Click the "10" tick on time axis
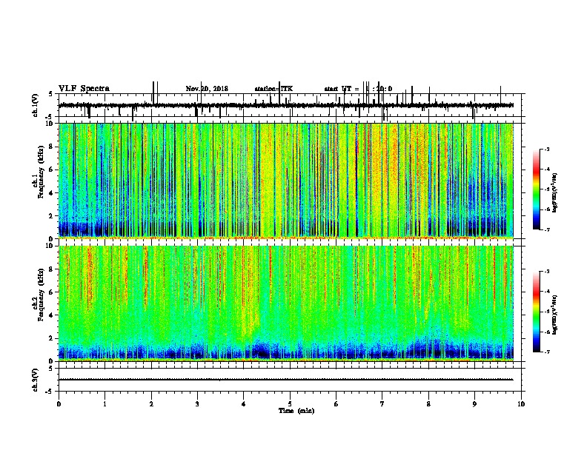This screenshot has width=587, height=453. click(x=521, y=403)
